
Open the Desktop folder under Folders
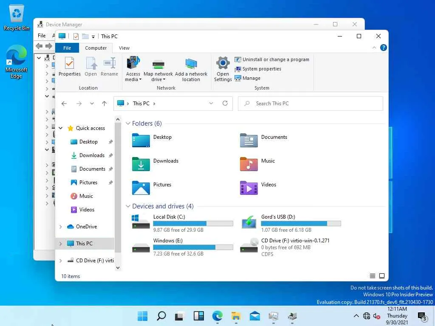[152, 140]
